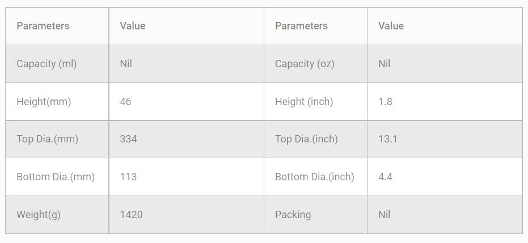Click the Packing label cell
The width and height of the screenshot is (528, 243).
point(293,215)
